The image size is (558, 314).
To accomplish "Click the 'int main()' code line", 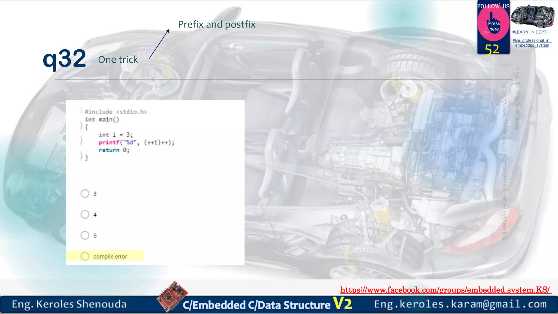I will coord(102,119).
